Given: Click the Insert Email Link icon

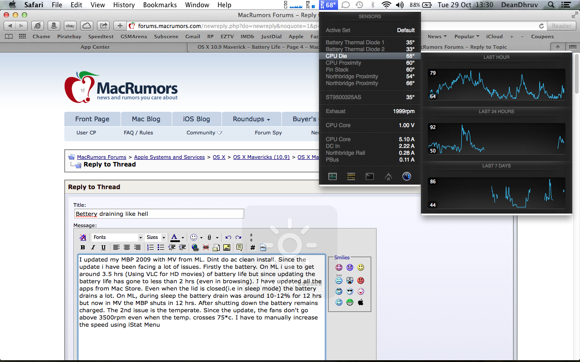Looking at the screenshot, I should pyautogui.click(x=216, y=248).
